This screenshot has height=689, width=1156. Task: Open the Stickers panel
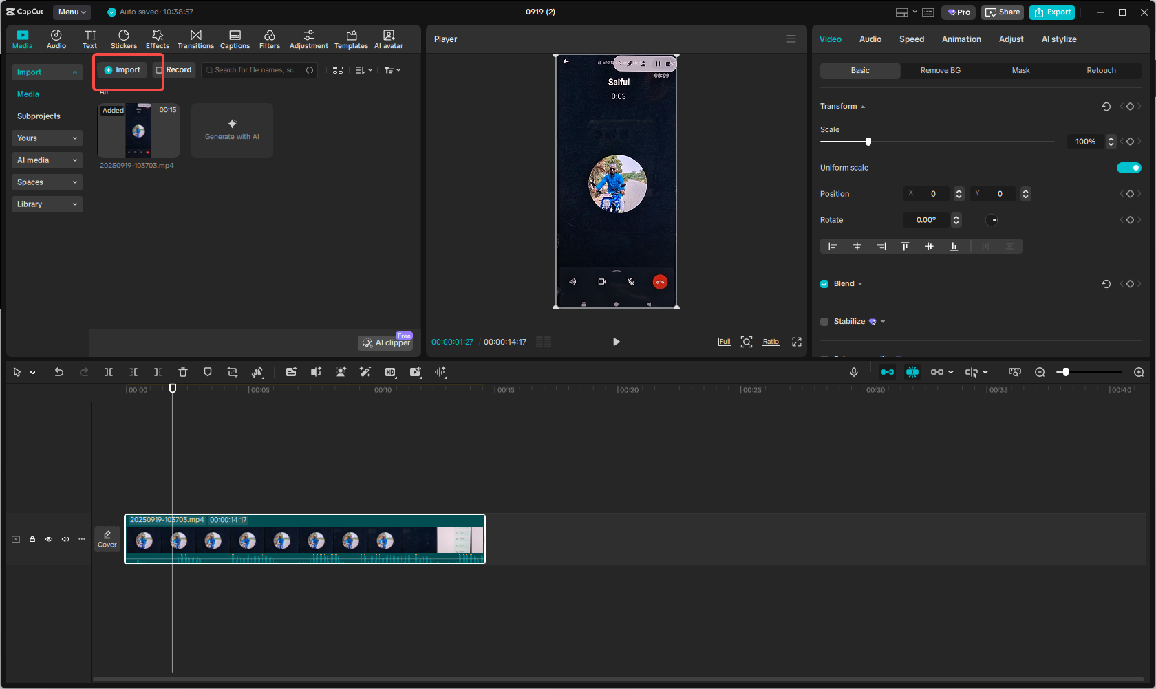coord(124,39)
